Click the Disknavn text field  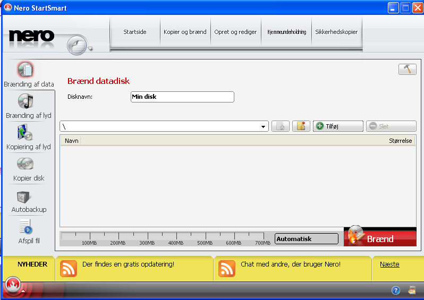pyautogui.click(x=182, y=97)
